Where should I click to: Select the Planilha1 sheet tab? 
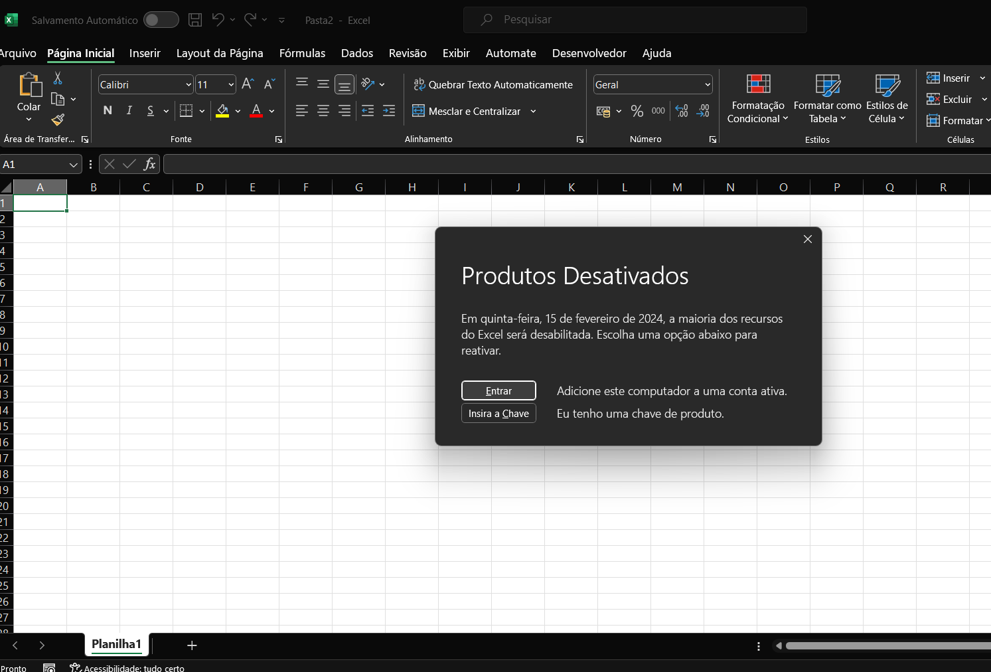(x=117, y=644)
